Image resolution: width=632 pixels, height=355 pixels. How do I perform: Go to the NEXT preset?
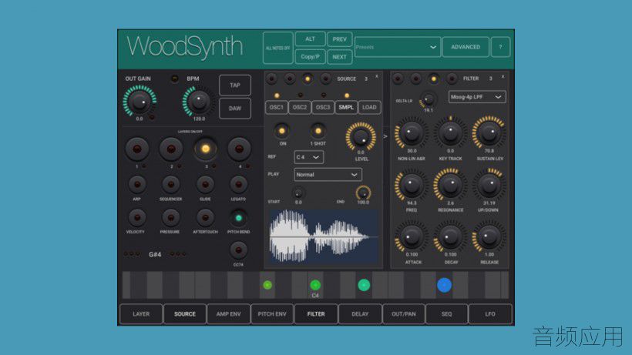(339, 57)
